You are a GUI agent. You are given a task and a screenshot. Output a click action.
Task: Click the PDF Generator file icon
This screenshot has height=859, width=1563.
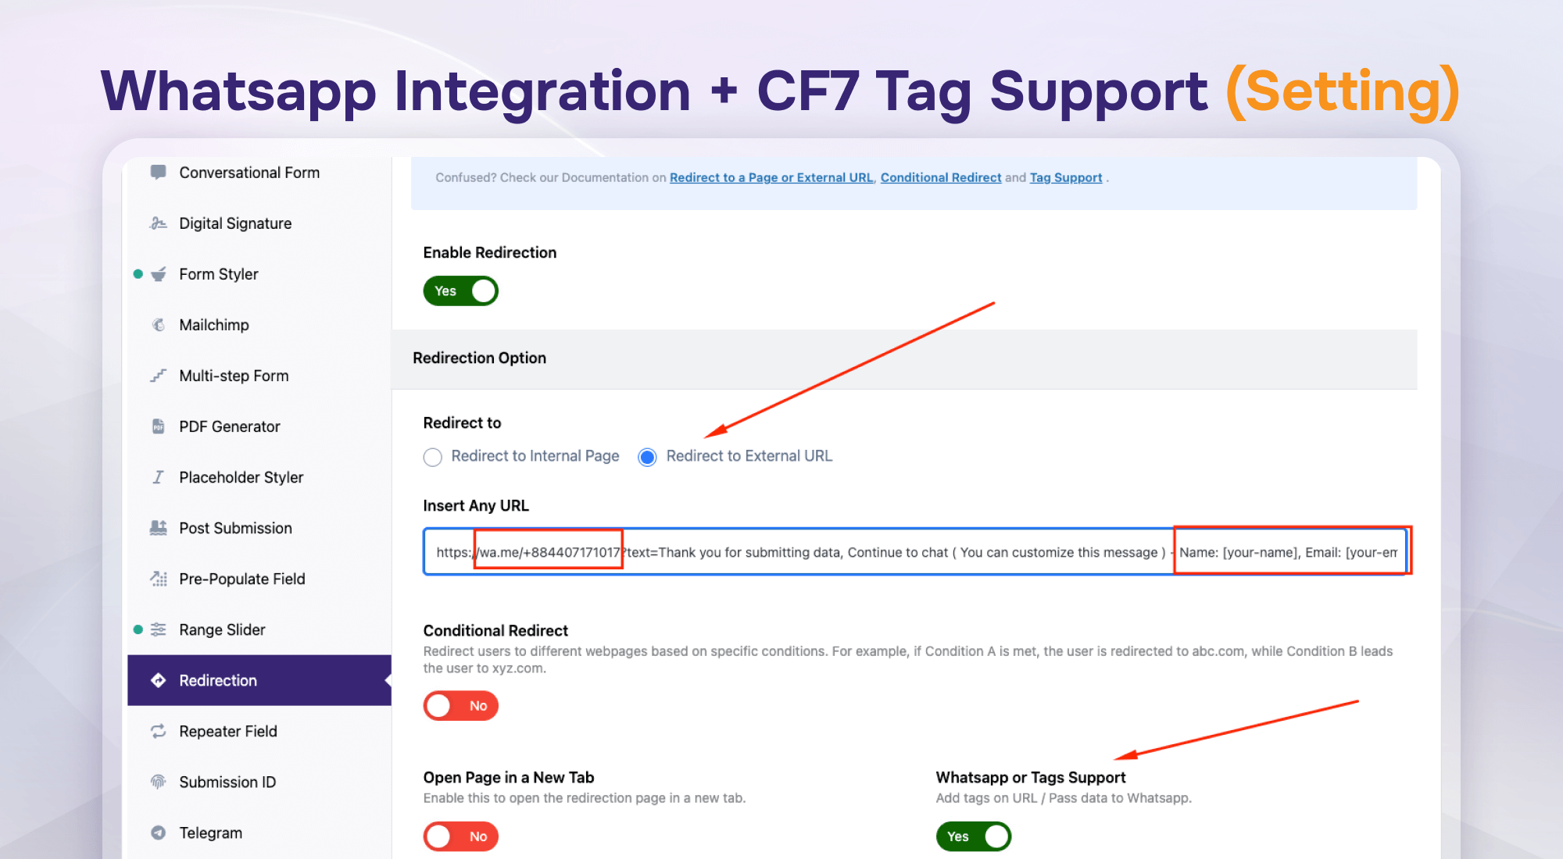(158, 426)
